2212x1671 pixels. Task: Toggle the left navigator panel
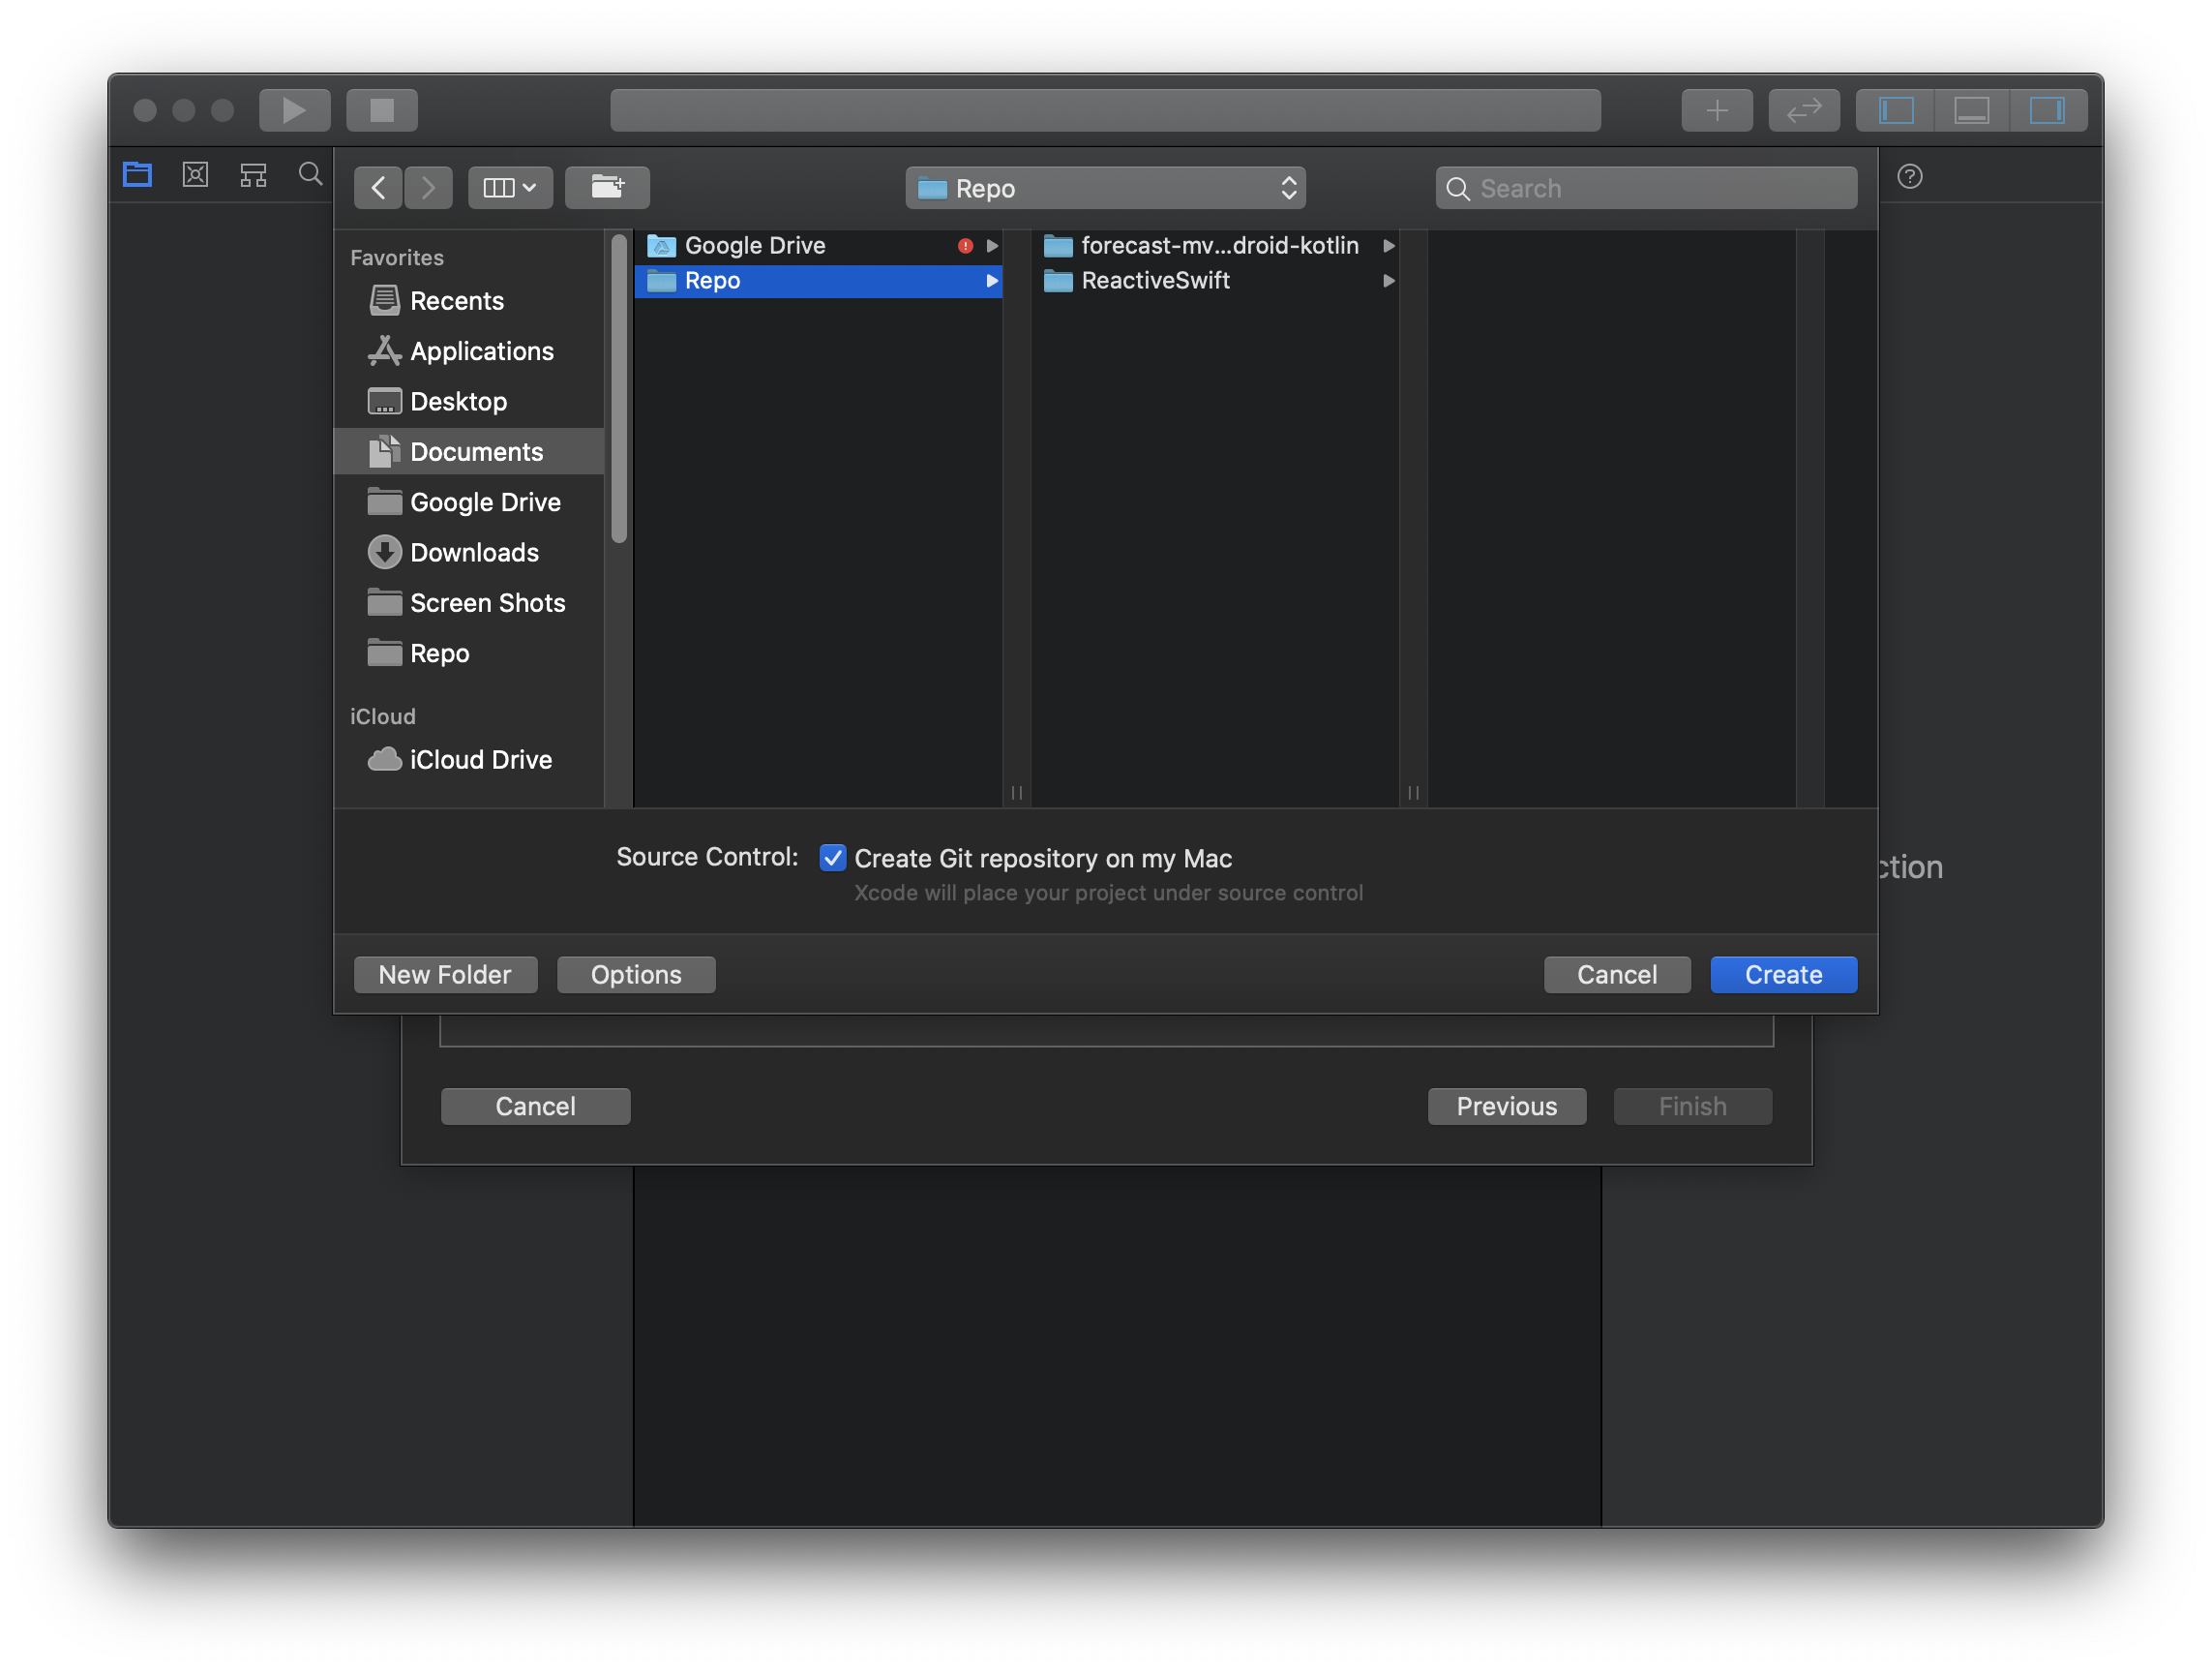(x=1895, y=110)
